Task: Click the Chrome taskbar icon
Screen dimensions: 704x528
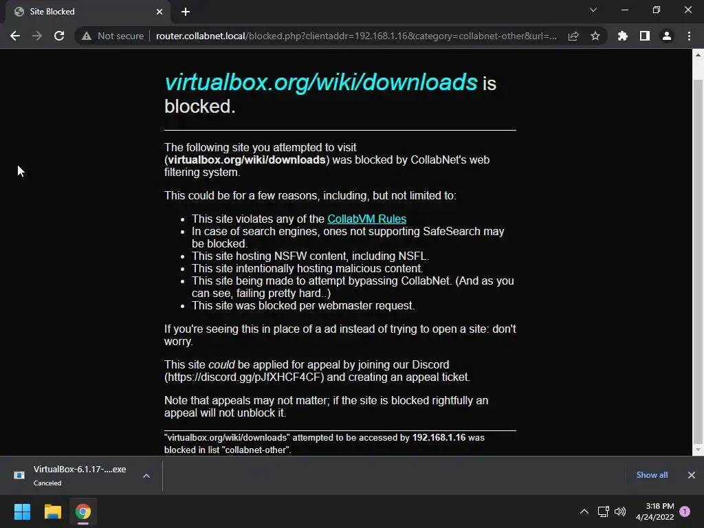Action: [83, 511]
